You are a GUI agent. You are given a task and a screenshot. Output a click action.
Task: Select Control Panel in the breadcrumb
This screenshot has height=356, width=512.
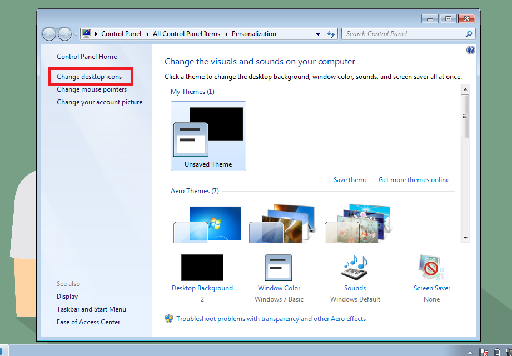coord(121,34)
